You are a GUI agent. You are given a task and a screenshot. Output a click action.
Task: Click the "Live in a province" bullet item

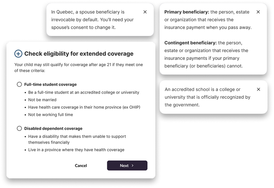(x=76, y=150)
